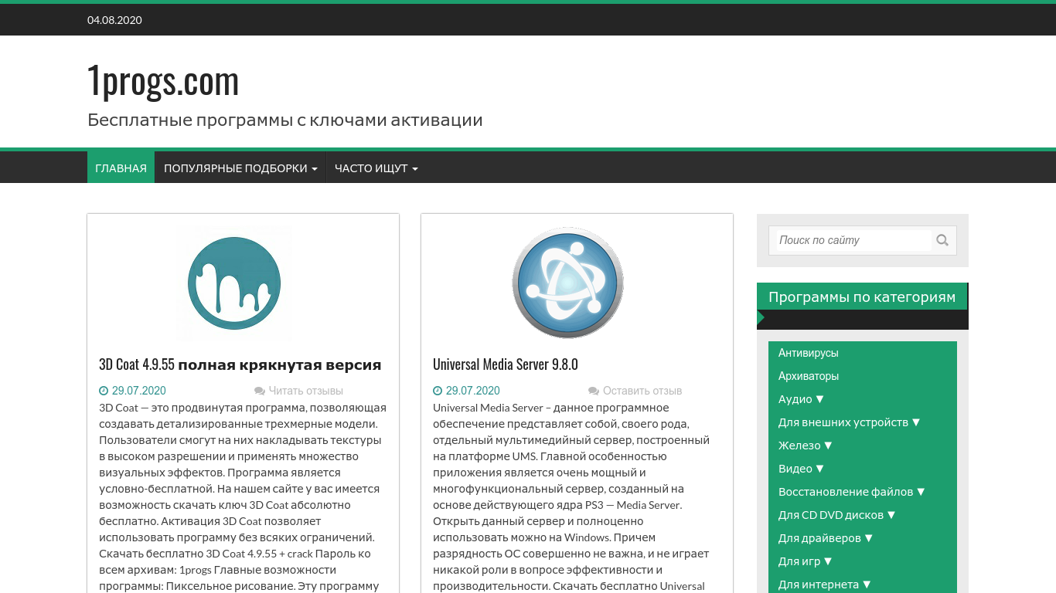The image size is (1056, 593).
Task: Click the comments icon next to Читать отзывы
Action: point(260,391)
